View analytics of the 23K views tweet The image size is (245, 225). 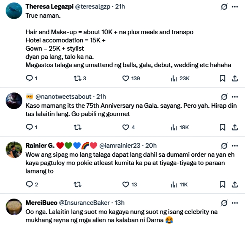[174, 78]
